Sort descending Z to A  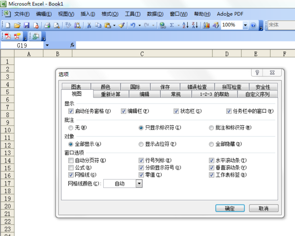tap(195, 25)
